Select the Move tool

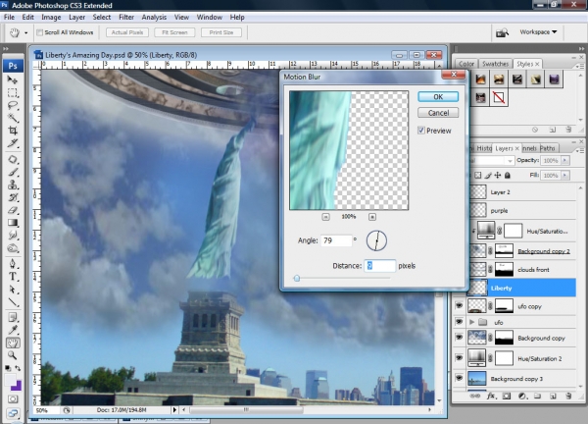coord(13,80)
